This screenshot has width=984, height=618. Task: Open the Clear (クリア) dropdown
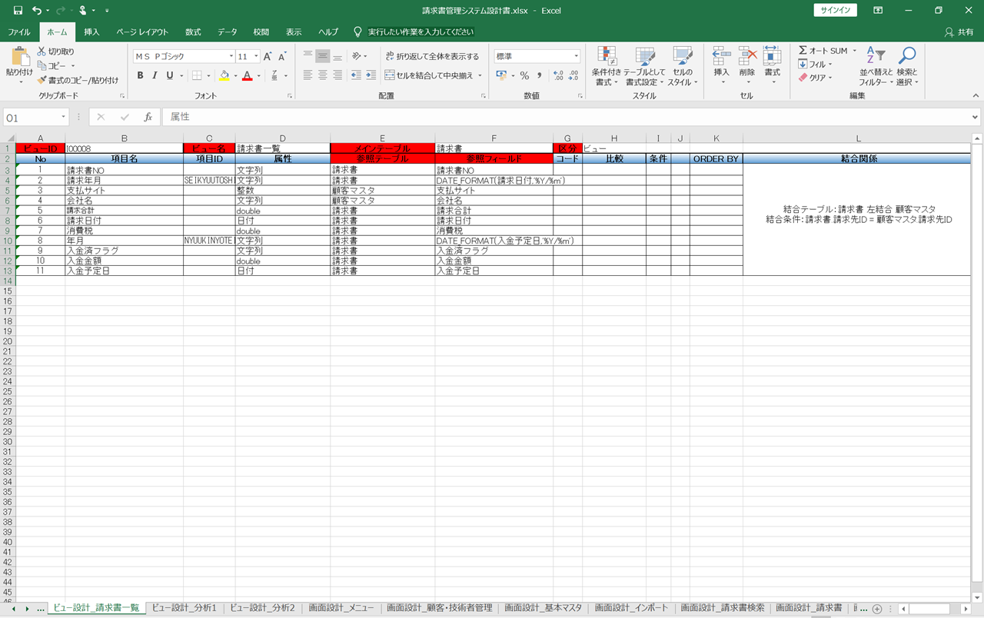click(x=815, y=78)
